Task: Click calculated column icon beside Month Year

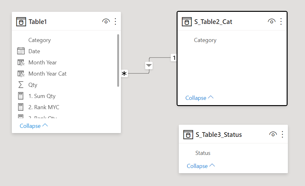Action: click(x=21, y=63)
